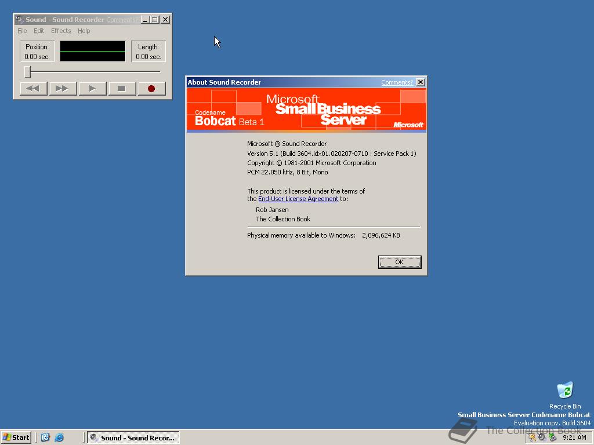The image size is (594, 445).
Task: Click the Length 0.00 sec. readout
Action: click(x=148, y=52)
